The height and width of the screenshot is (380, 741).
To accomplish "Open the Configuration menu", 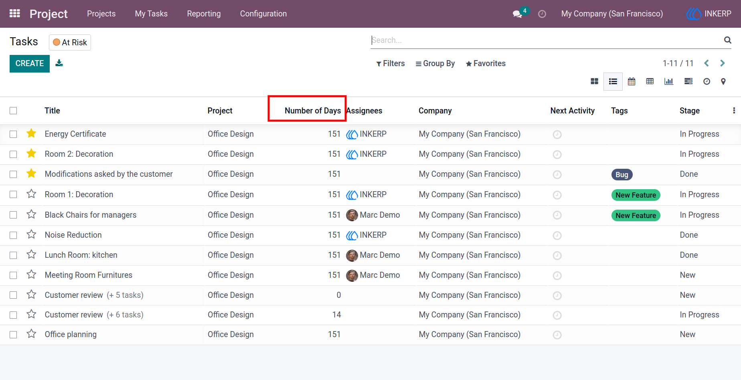I will (x=263, y=14).
